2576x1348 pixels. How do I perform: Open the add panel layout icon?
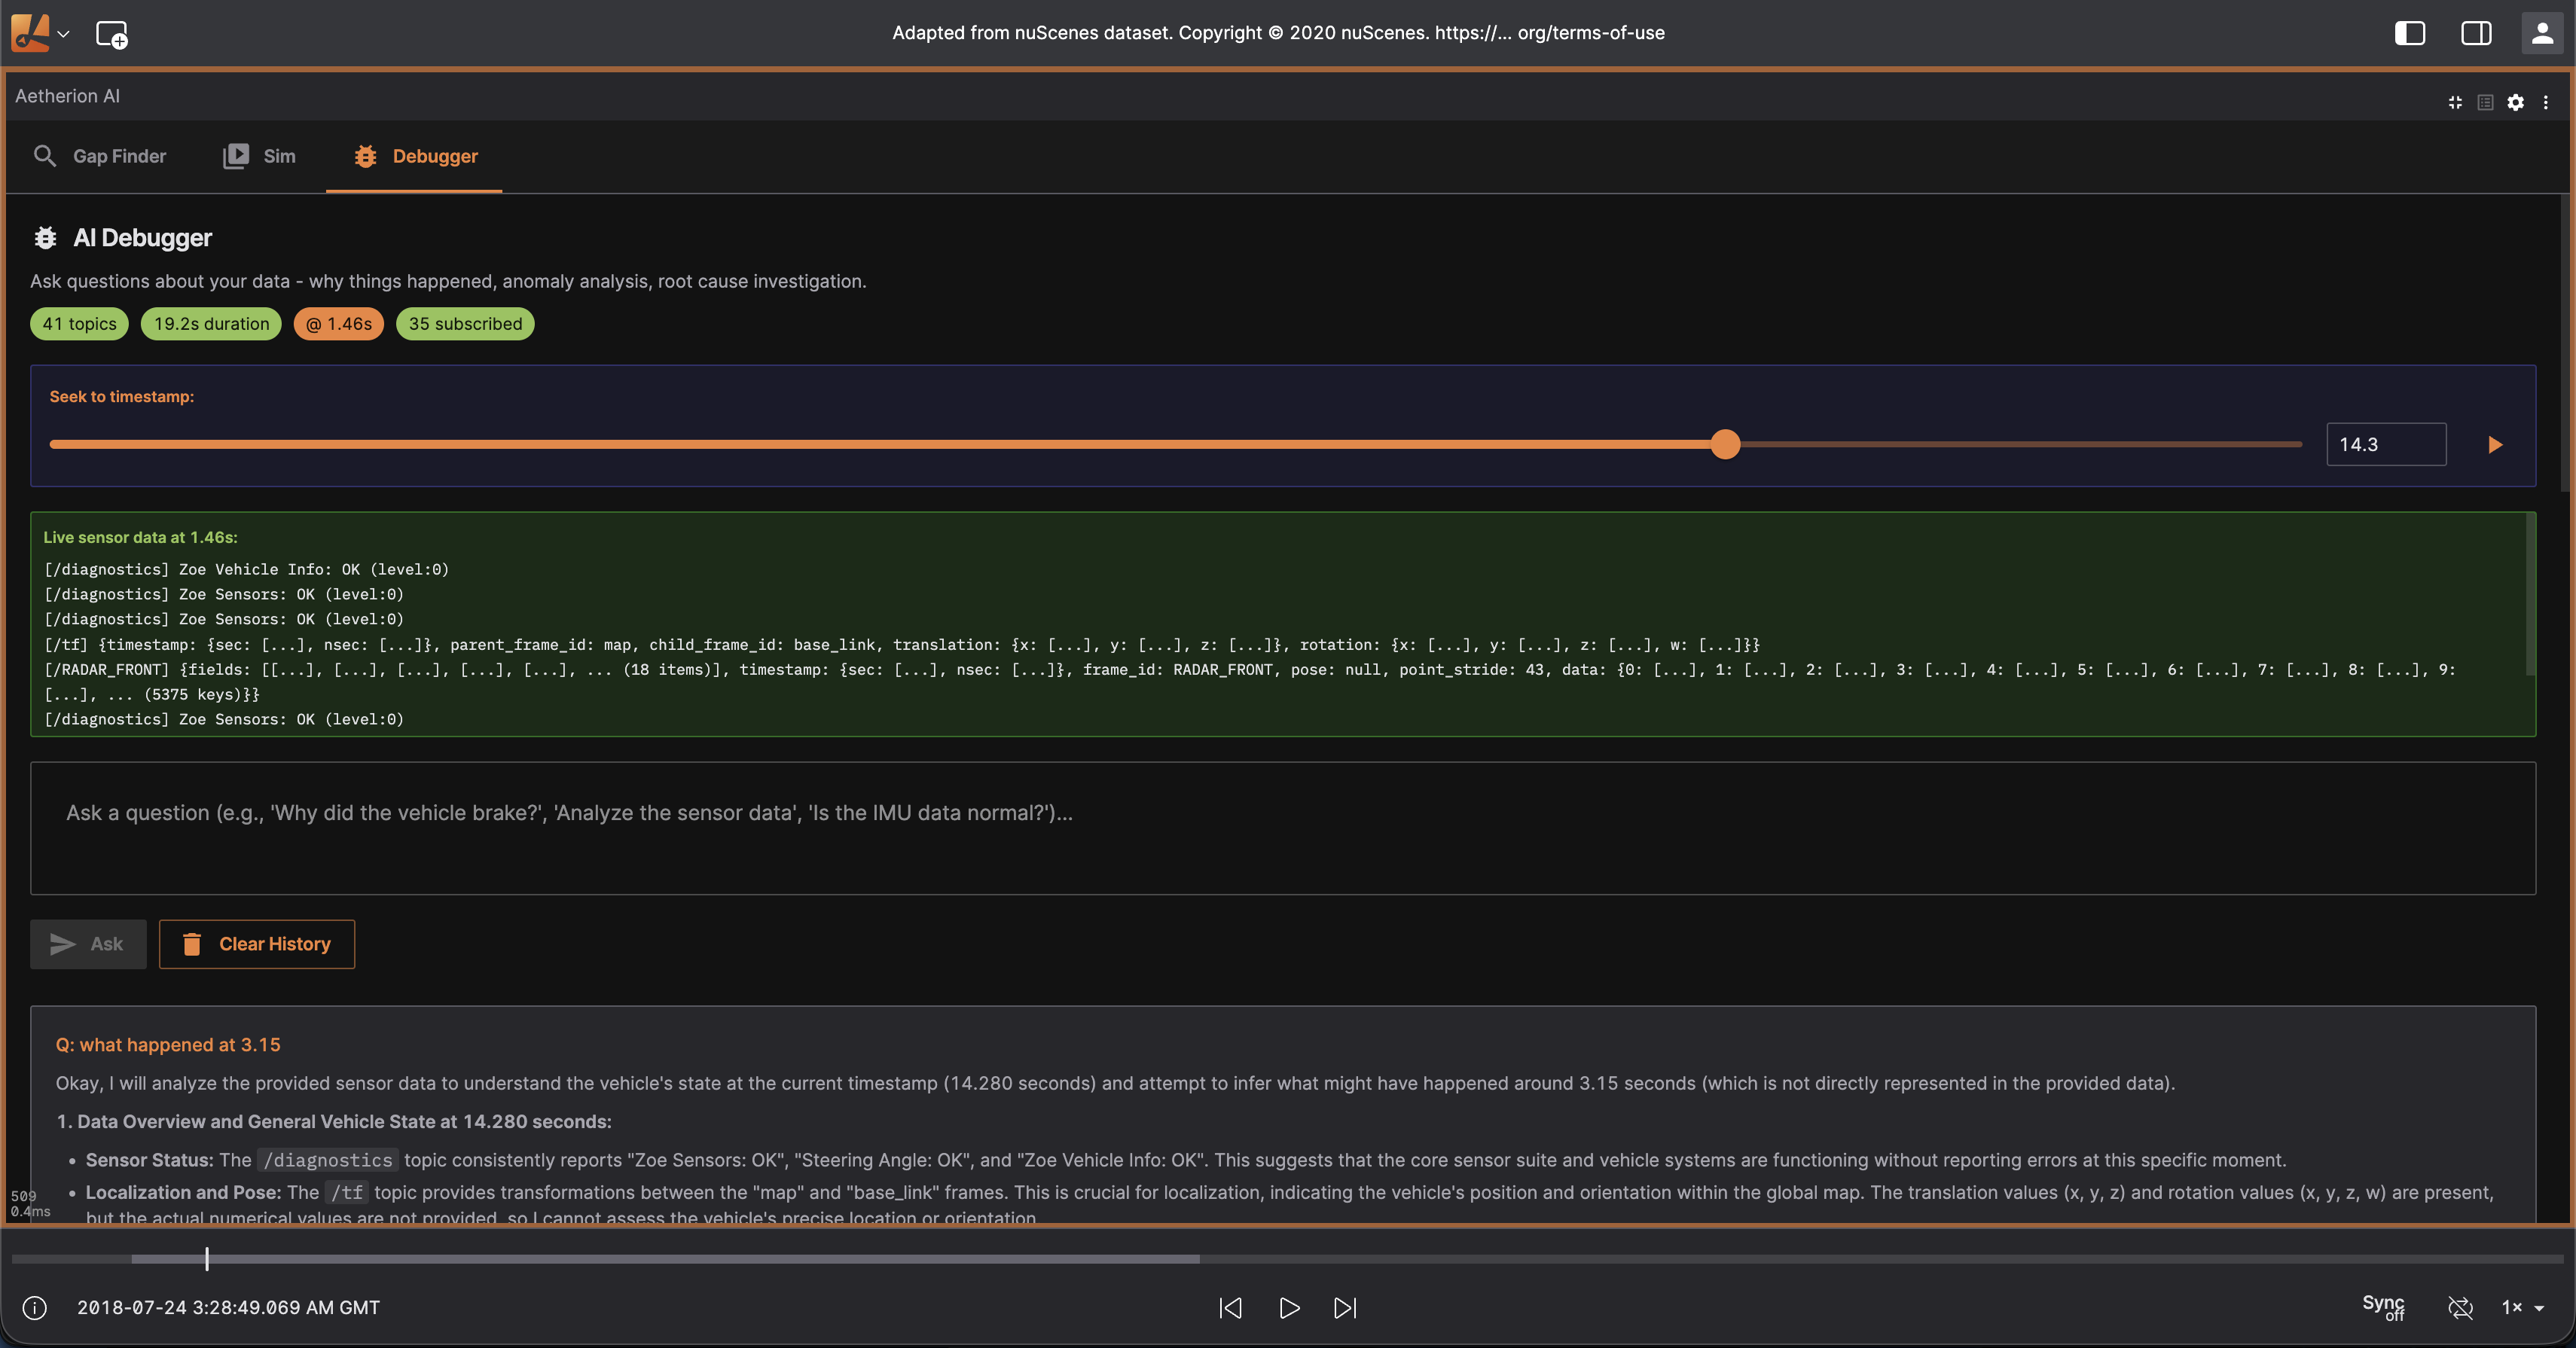(x=111, y=34)
